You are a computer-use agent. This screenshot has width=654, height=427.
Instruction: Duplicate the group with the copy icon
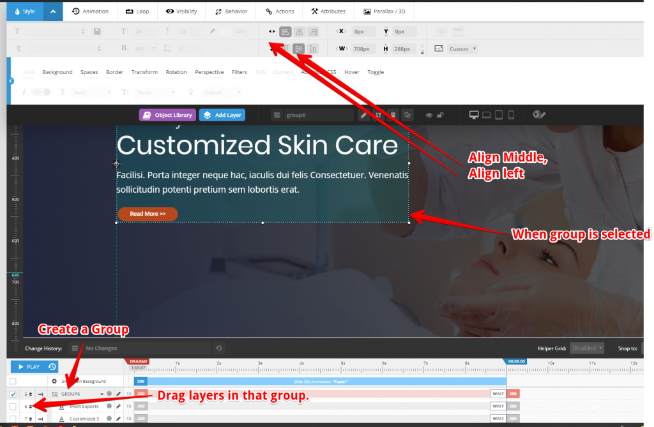[x=407, y=115]
